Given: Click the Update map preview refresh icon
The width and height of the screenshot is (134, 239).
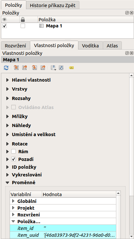Looking at the screenshot, I should pos(6,68).
